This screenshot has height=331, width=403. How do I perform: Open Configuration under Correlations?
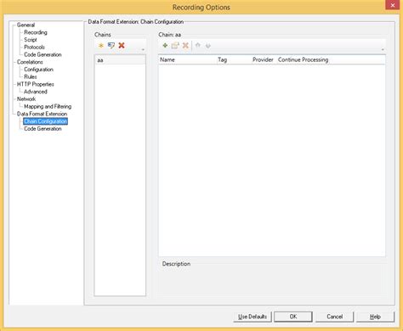coord(38,70)
